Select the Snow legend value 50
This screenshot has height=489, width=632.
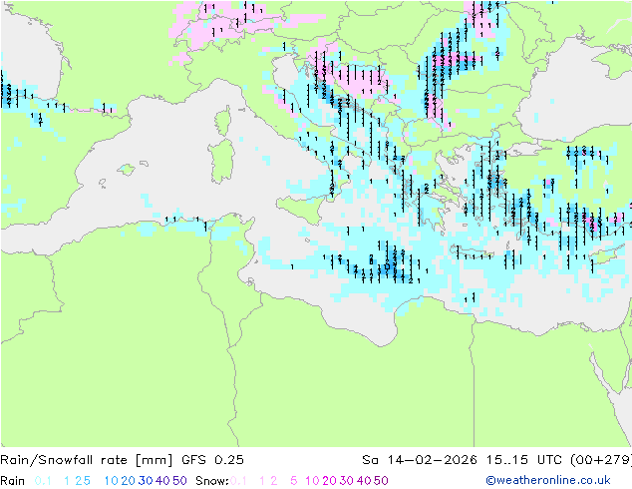(x=381, y=481)
